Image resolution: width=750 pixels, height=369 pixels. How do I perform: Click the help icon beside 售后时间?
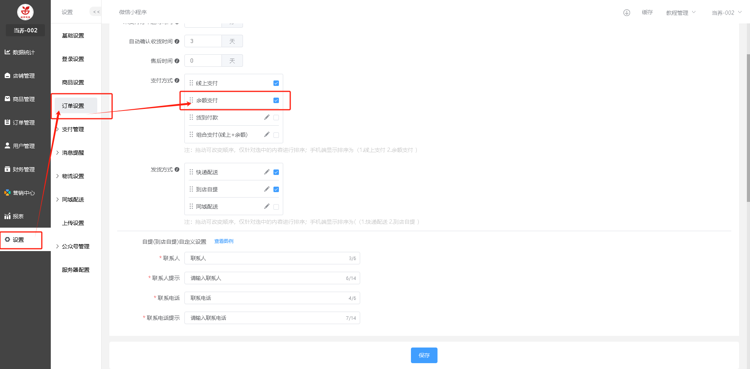(177, 61)
